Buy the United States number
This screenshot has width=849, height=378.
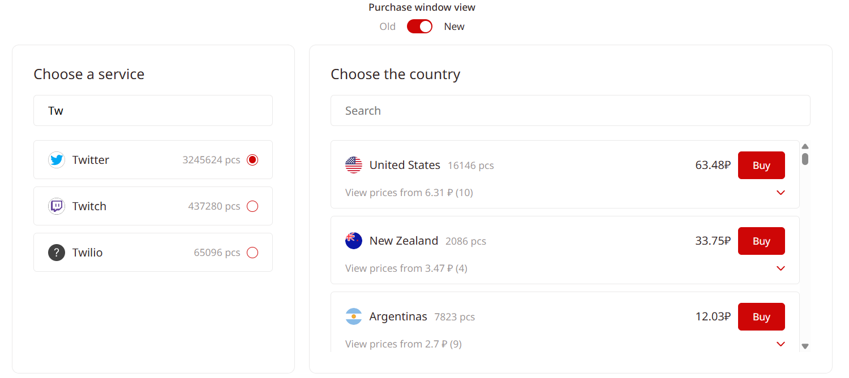tap(761, 165)
